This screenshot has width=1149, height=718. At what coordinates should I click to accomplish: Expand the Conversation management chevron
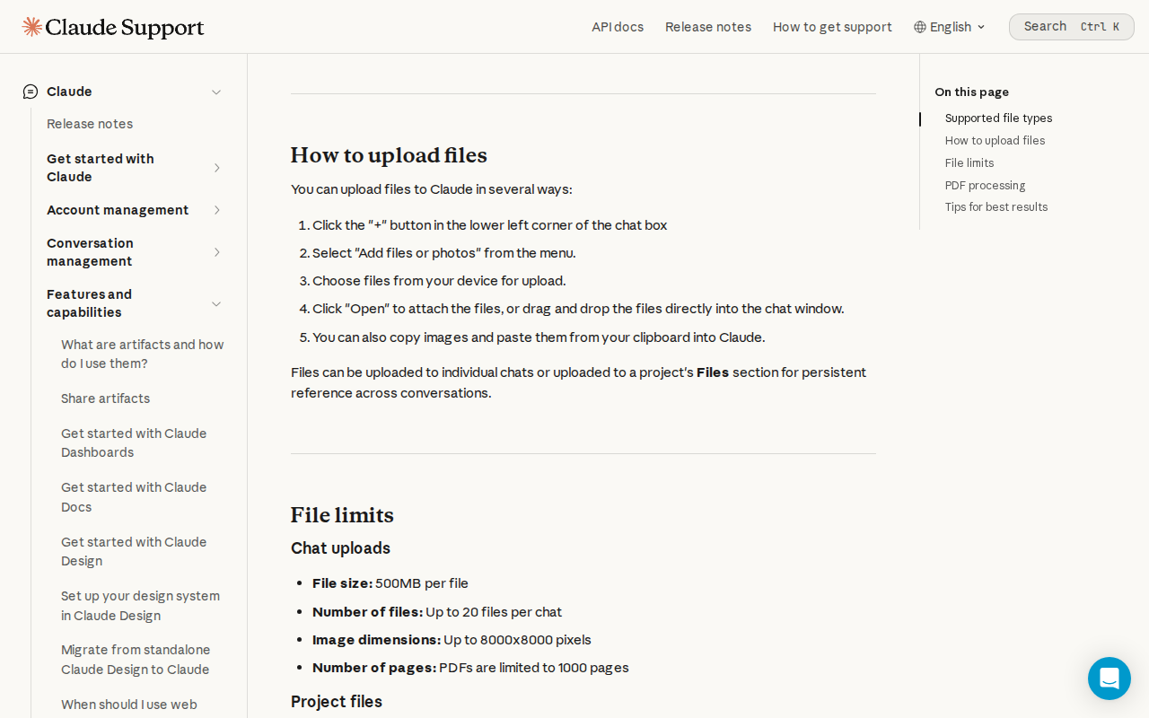pyautogui.click(x=216, y=252)
